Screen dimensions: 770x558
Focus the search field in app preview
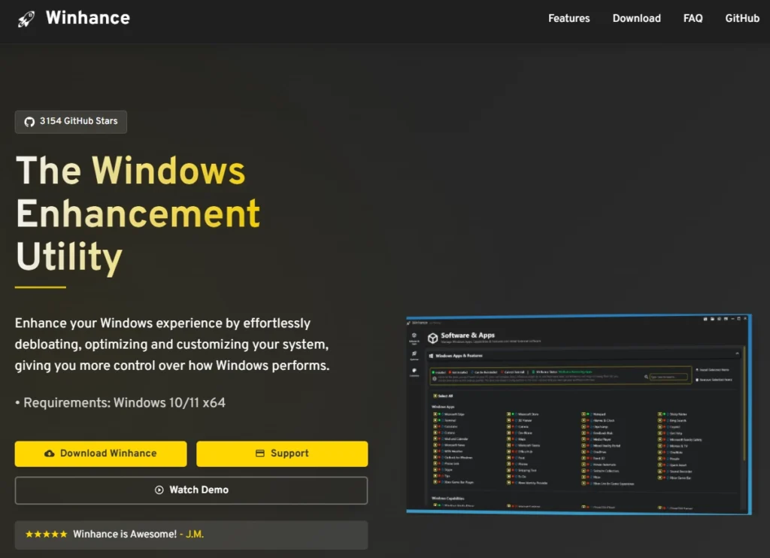tap(669, 377)
